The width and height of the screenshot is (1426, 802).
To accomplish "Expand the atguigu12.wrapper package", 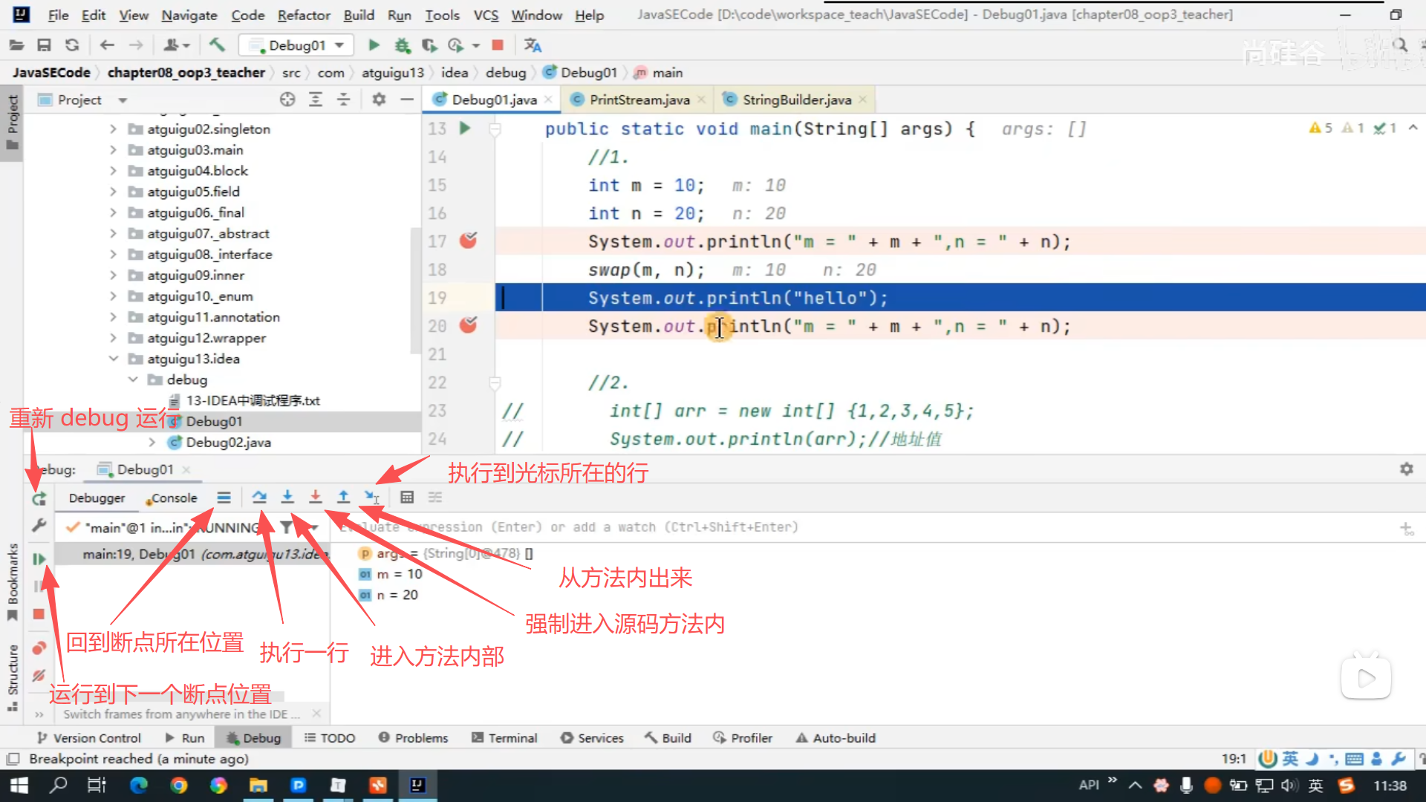I will 113,338.
